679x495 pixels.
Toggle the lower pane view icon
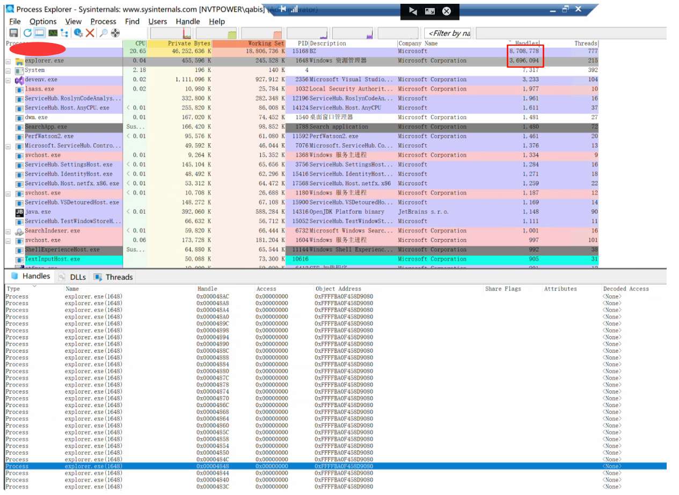coord(40,33)
